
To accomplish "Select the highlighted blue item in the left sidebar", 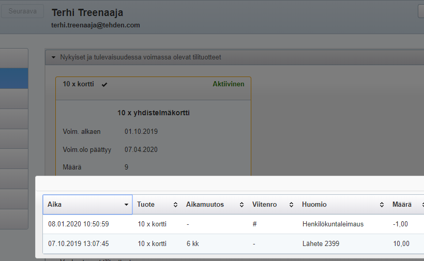I will coord(14,79).
